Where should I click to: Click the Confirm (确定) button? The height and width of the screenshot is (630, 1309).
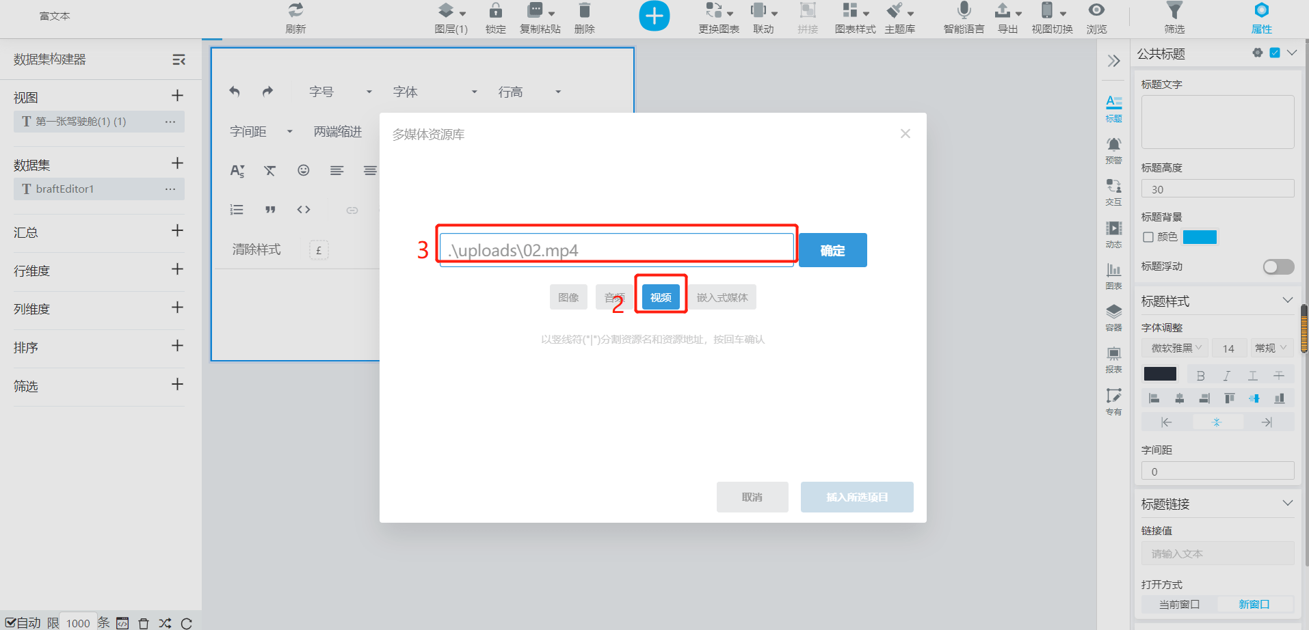point(832,250)
